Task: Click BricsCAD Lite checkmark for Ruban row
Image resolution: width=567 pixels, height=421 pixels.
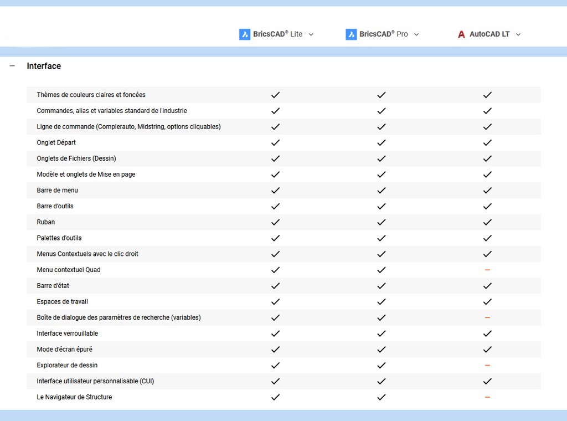Action: (x=276, y=222)
